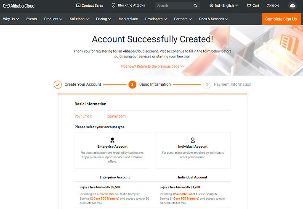Image resolution: width=303 pixels, height=209 pixels.
Task: Expand the Docs & Services menu
Action: point(213,19)
